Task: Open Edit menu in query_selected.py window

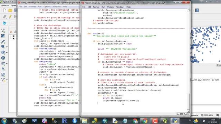Action: 26,7
